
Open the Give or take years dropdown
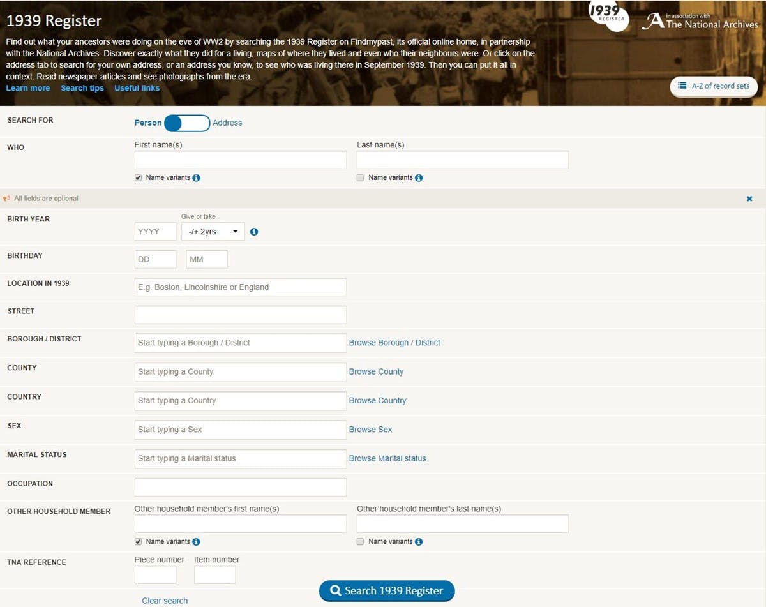point(213,232)
